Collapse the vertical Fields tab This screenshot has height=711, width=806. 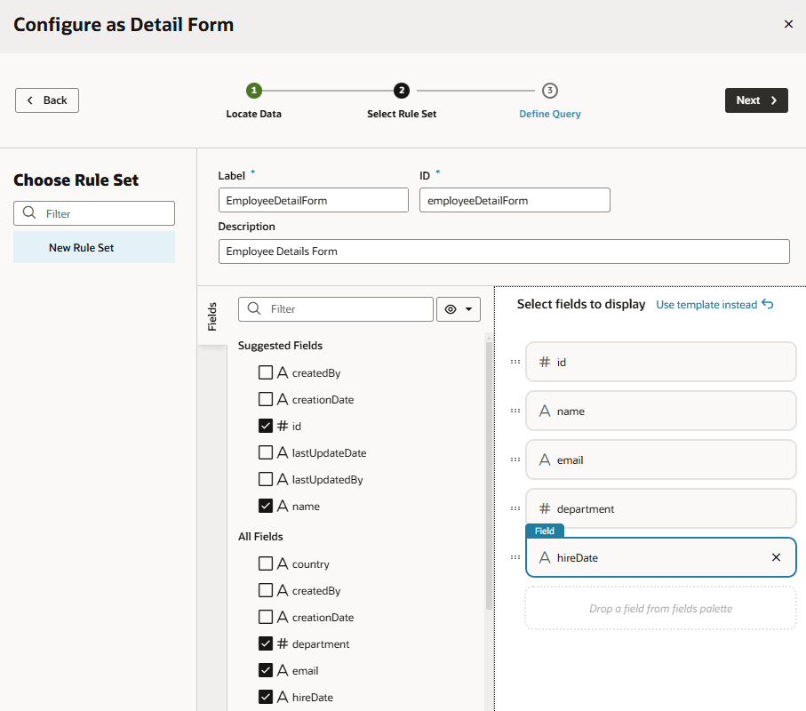pos(212,316)
